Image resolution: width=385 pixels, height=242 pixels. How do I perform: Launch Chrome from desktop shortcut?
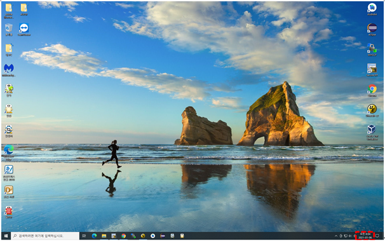(x=372, y=91)
